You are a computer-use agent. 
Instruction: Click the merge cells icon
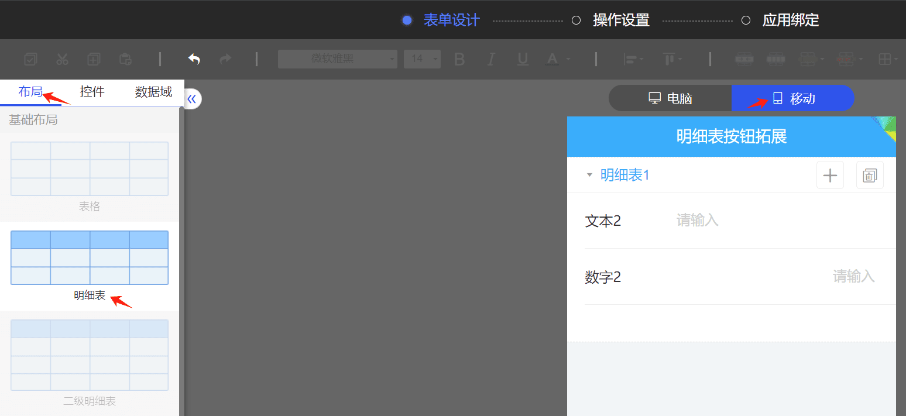click(744, 59)
